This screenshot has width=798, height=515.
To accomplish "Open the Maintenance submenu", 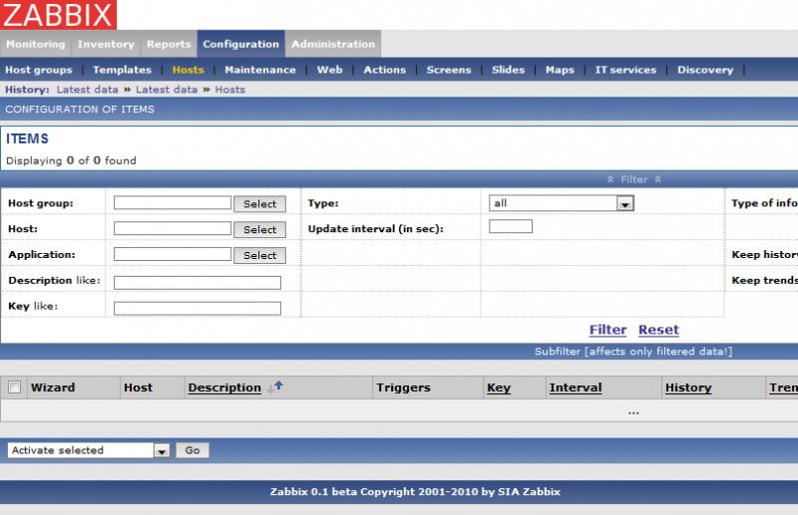I will point(260,70).
